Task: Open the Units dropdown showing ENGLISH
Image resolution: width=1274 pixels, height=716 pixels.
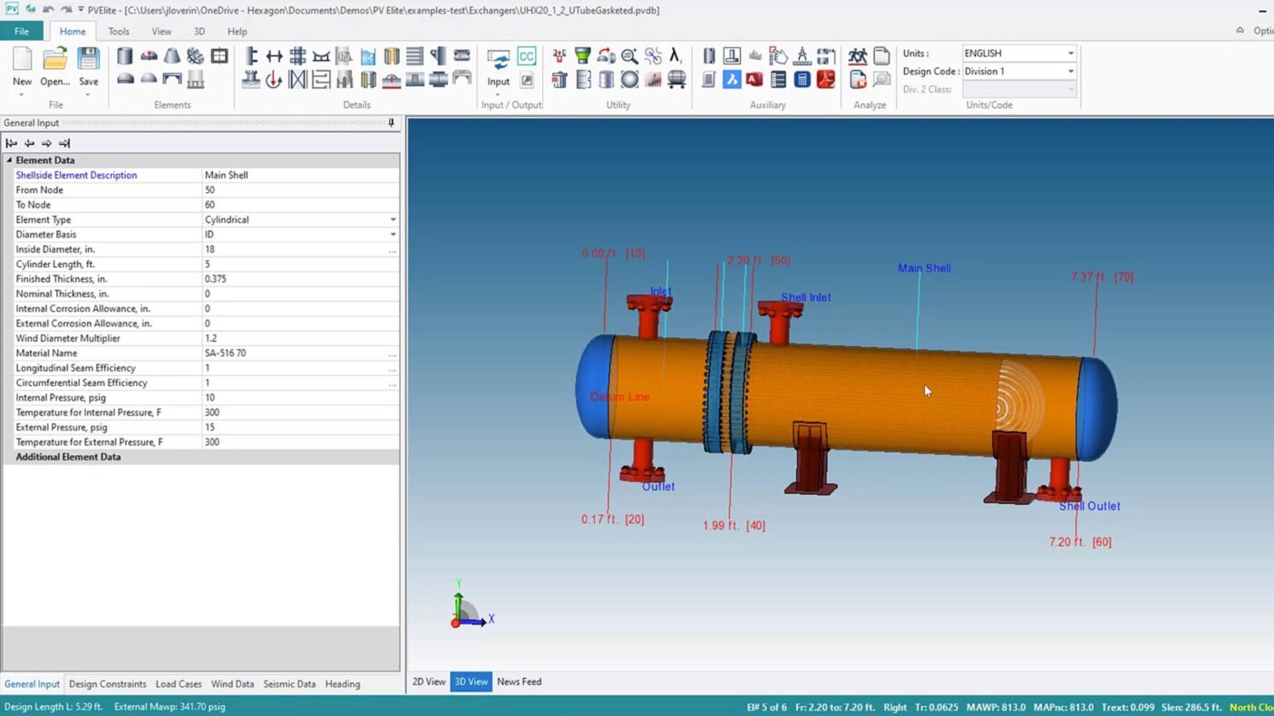Action: [x=1070, y=53]
